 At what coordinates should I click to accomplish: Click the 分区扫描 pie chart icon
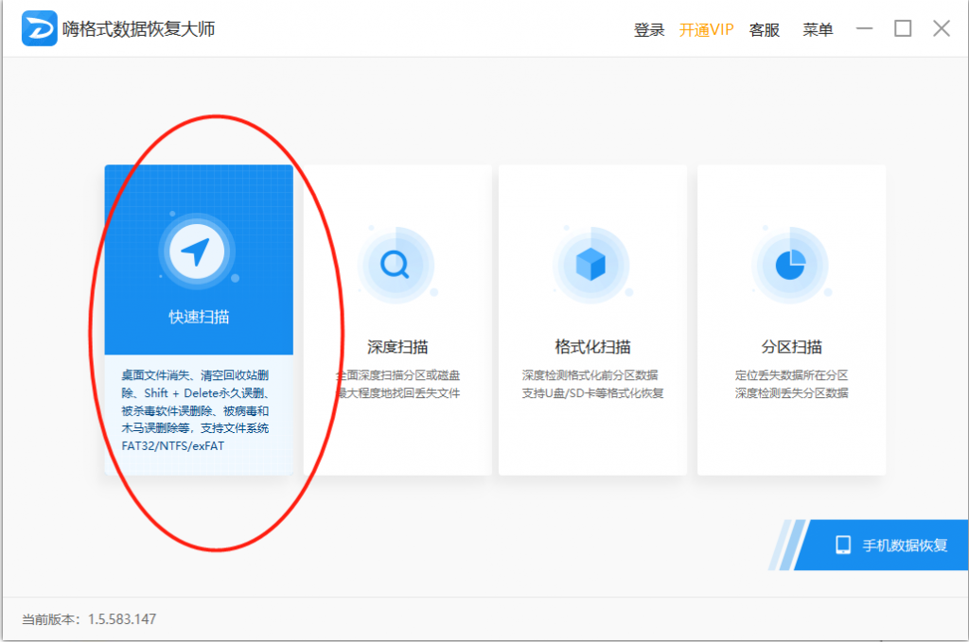tap(790, 265)
